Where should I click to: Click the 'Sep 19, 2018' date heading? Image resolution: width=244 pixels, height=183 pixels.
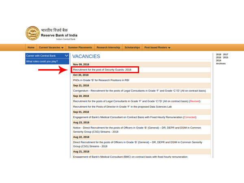(x=81, y=96)
